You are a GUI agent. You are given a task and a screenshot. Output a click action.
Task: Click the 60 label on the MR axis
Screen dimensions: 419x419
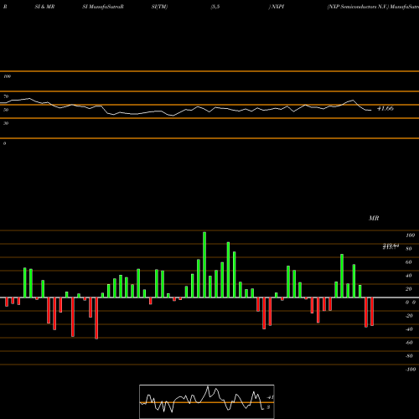tap(408, 262)
